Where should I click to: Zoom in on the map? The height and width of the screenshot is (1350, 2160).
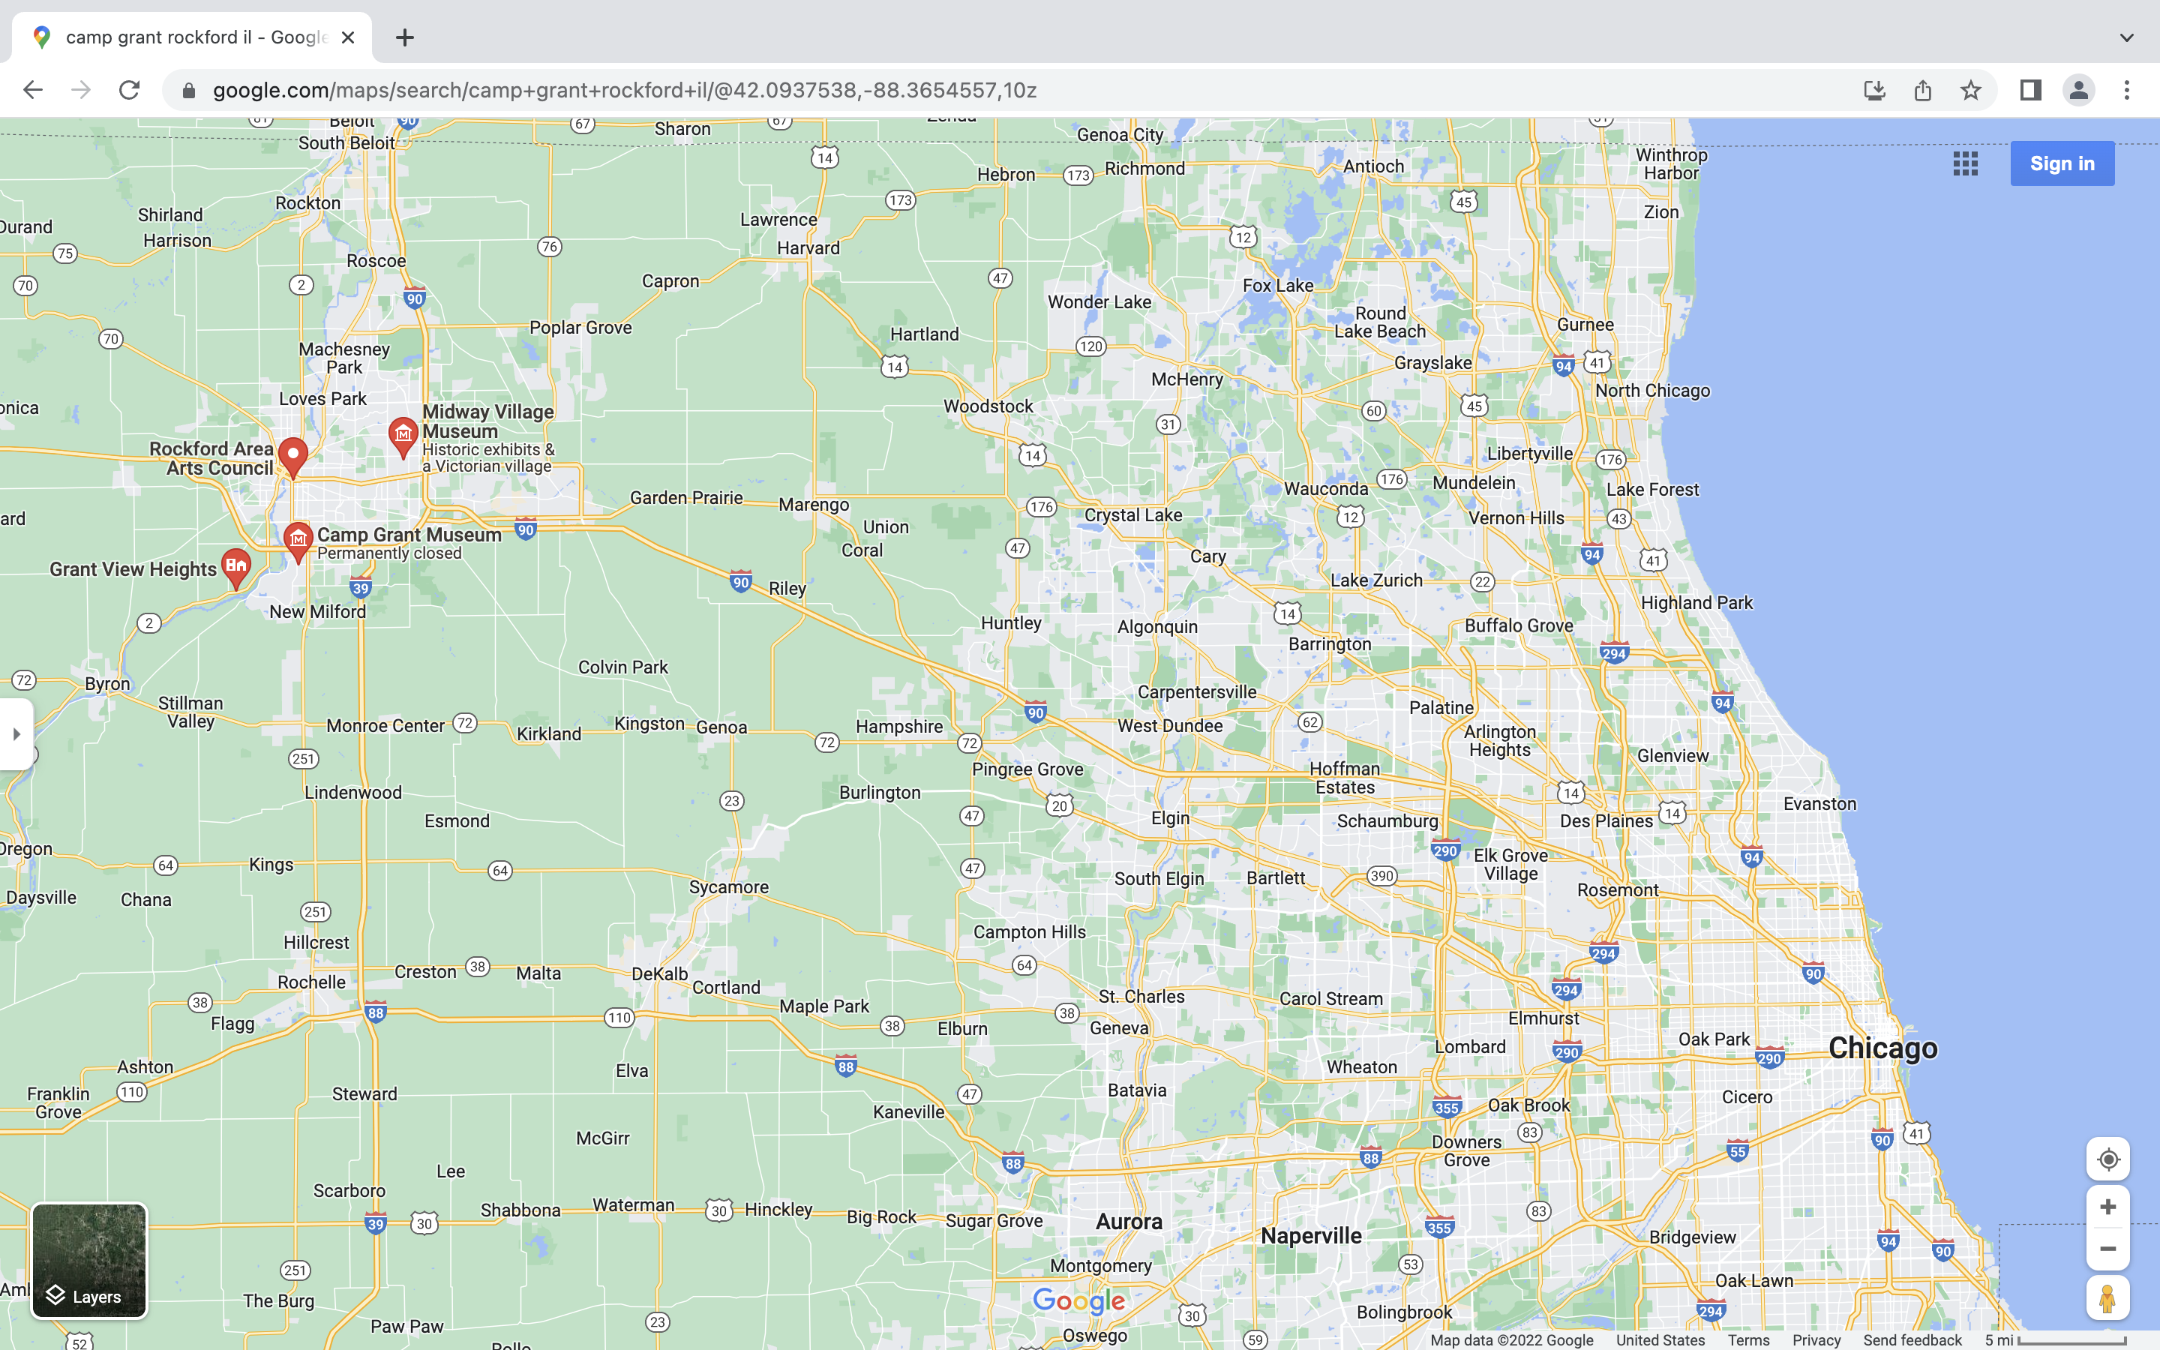2107,1207
